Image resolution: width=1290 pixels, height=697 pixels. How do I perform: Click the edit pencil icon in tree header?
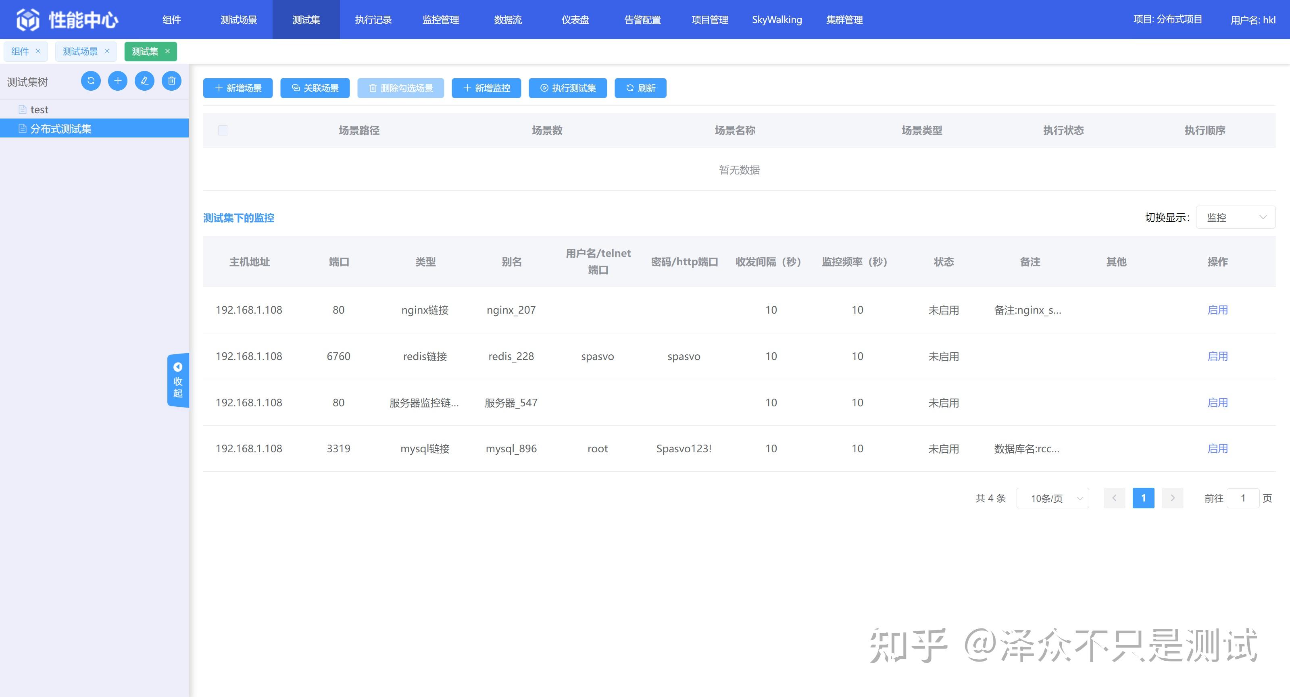pos(145,81)
